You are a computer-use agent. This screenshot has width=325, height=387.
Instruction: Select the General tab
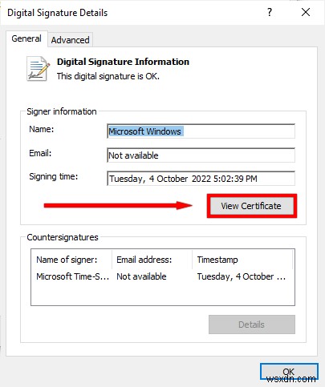[x=26, y=38]
